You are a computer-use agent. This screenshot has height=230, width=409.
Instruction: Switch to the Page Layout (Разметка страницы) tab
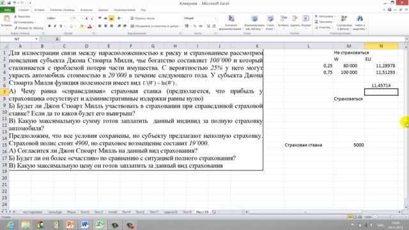63,10
